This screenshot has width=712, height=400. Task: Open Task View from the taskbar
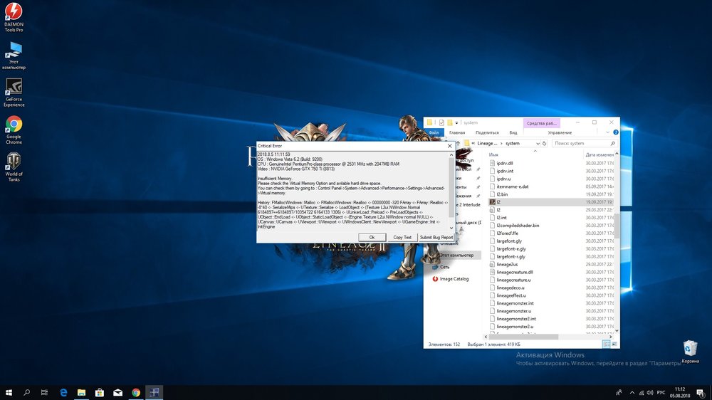click(x=44, y=392)
